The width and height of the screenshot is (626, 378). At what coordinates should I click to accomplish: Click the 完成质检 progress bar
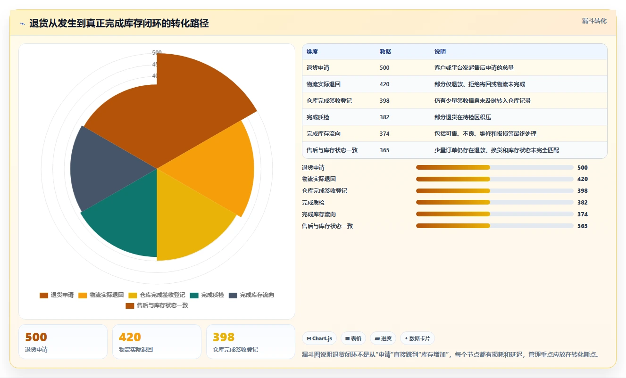click(495, 203)
